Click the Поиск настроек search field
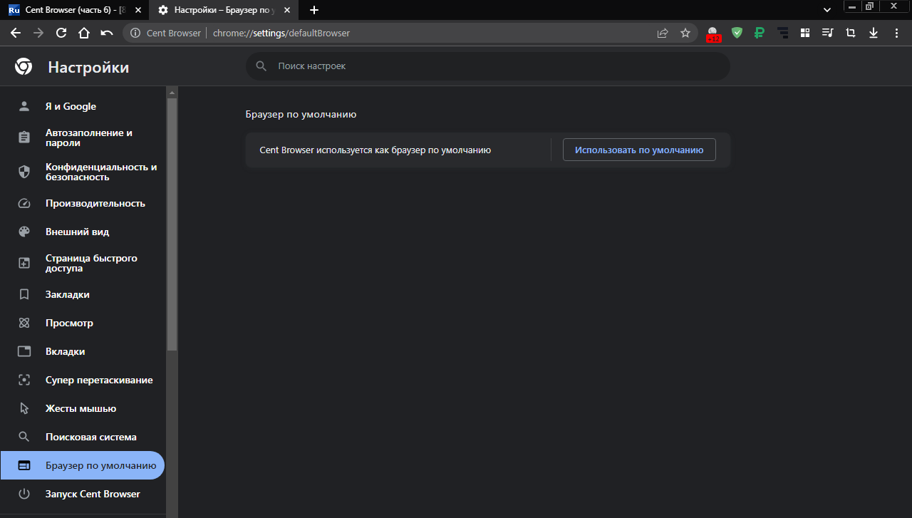Screen dimensions: 912x518 [488, 66]
